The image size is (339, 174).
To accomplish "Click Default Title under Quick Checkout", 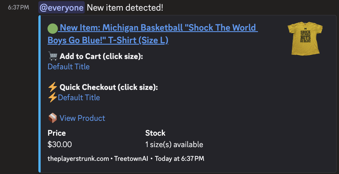I will coord(79,98).
